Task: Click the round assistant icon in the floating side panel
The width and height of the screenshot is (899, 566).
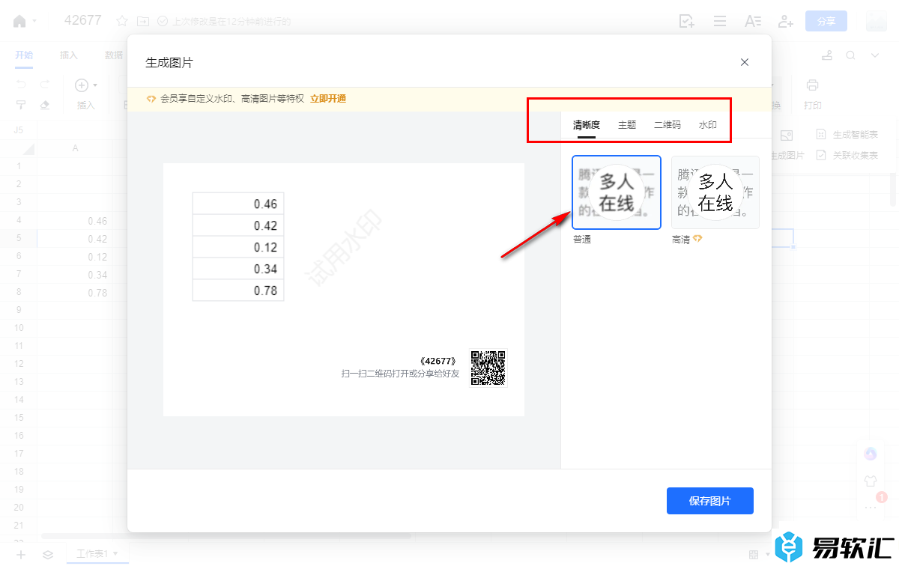Action: tap(871, 454)
